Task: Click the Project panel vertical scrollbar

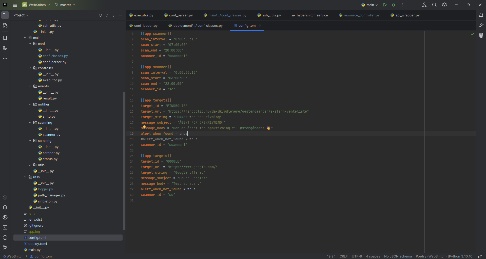Action: click(x=124, y=161)
